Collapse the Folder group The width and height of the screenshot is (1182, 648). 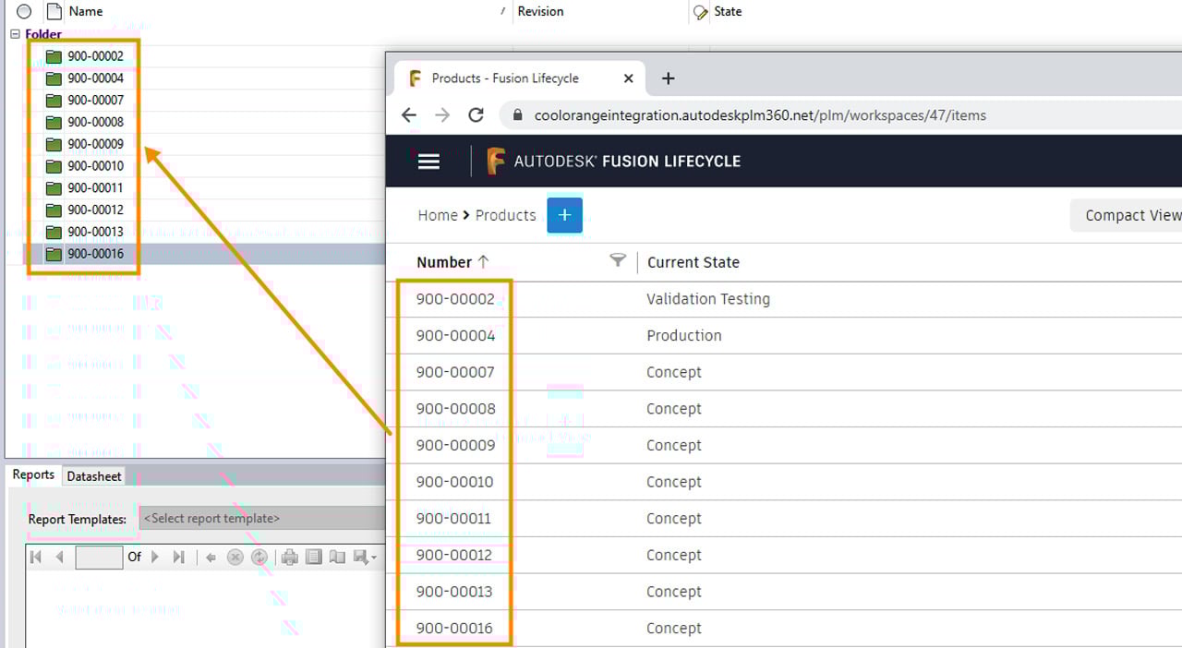coord(15,34)
